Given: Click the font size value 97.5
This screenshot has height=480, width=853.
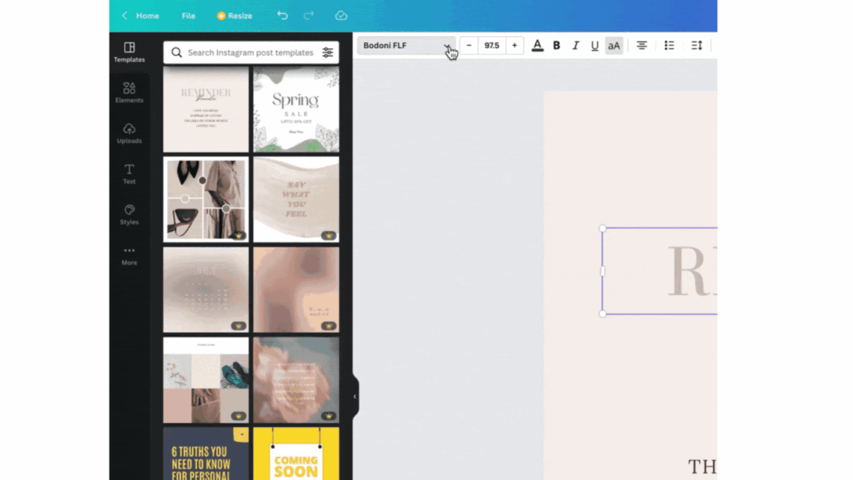Looking at the screenshot, I should point(492,45).
